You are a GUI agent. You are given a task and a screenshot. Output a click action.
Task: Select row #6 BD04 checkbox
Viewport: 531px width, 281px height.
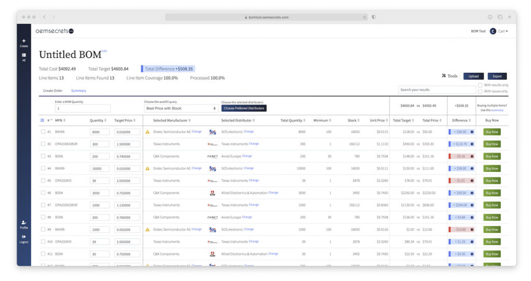pyautogui.click(x=43, y=193)
